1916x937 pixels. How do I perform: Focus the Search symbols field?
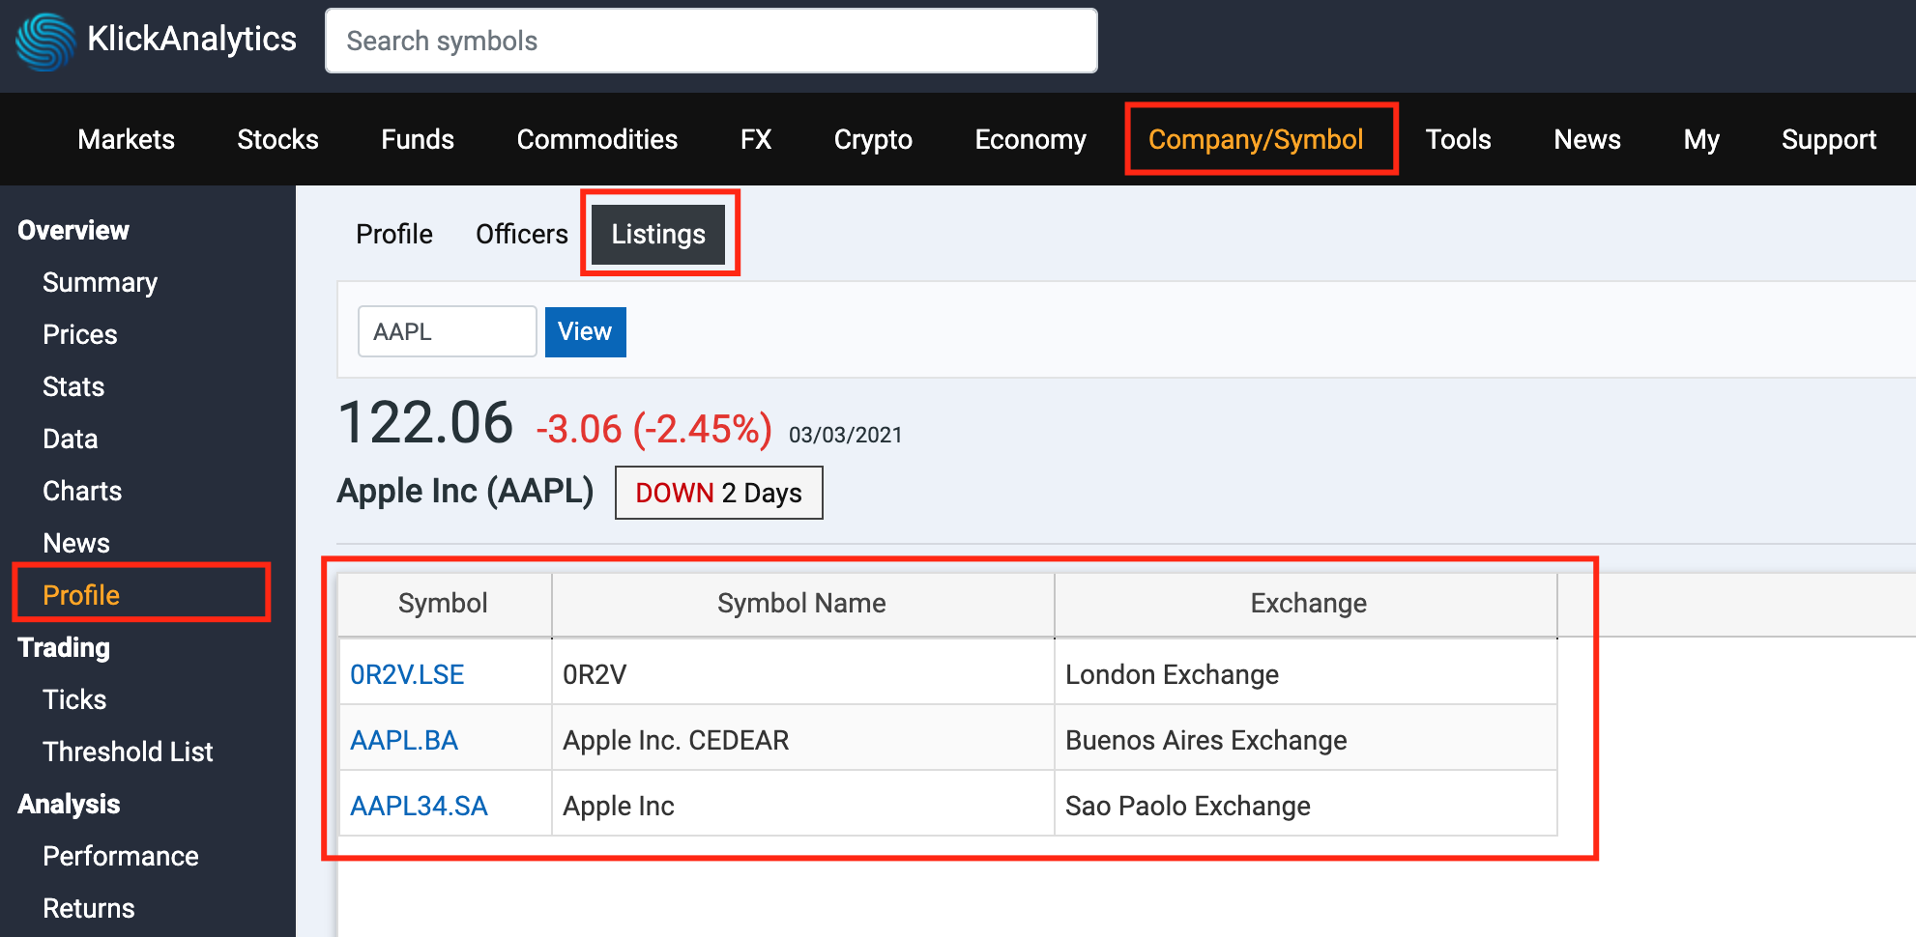(x=711, y=41)
